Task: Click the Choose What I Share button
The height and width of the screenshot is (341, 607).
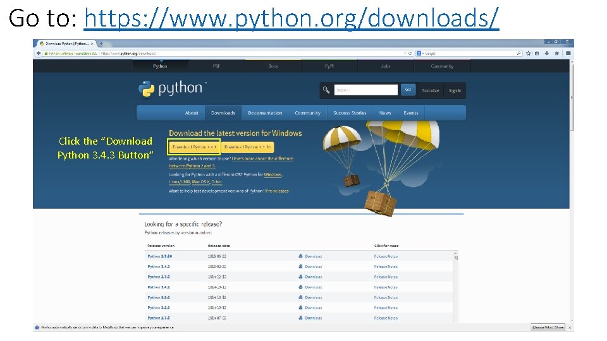Action: (548, 327)
